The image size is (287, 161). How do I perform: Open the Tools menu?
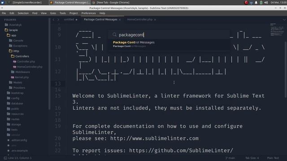coord(63,13)
